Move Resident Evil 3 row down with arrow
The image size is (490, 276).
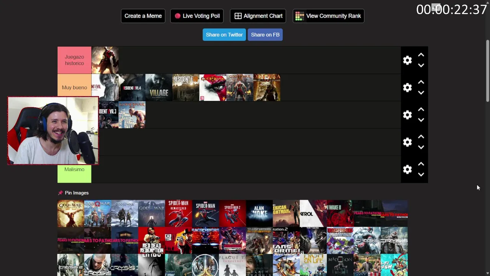[x=421, y=120]
